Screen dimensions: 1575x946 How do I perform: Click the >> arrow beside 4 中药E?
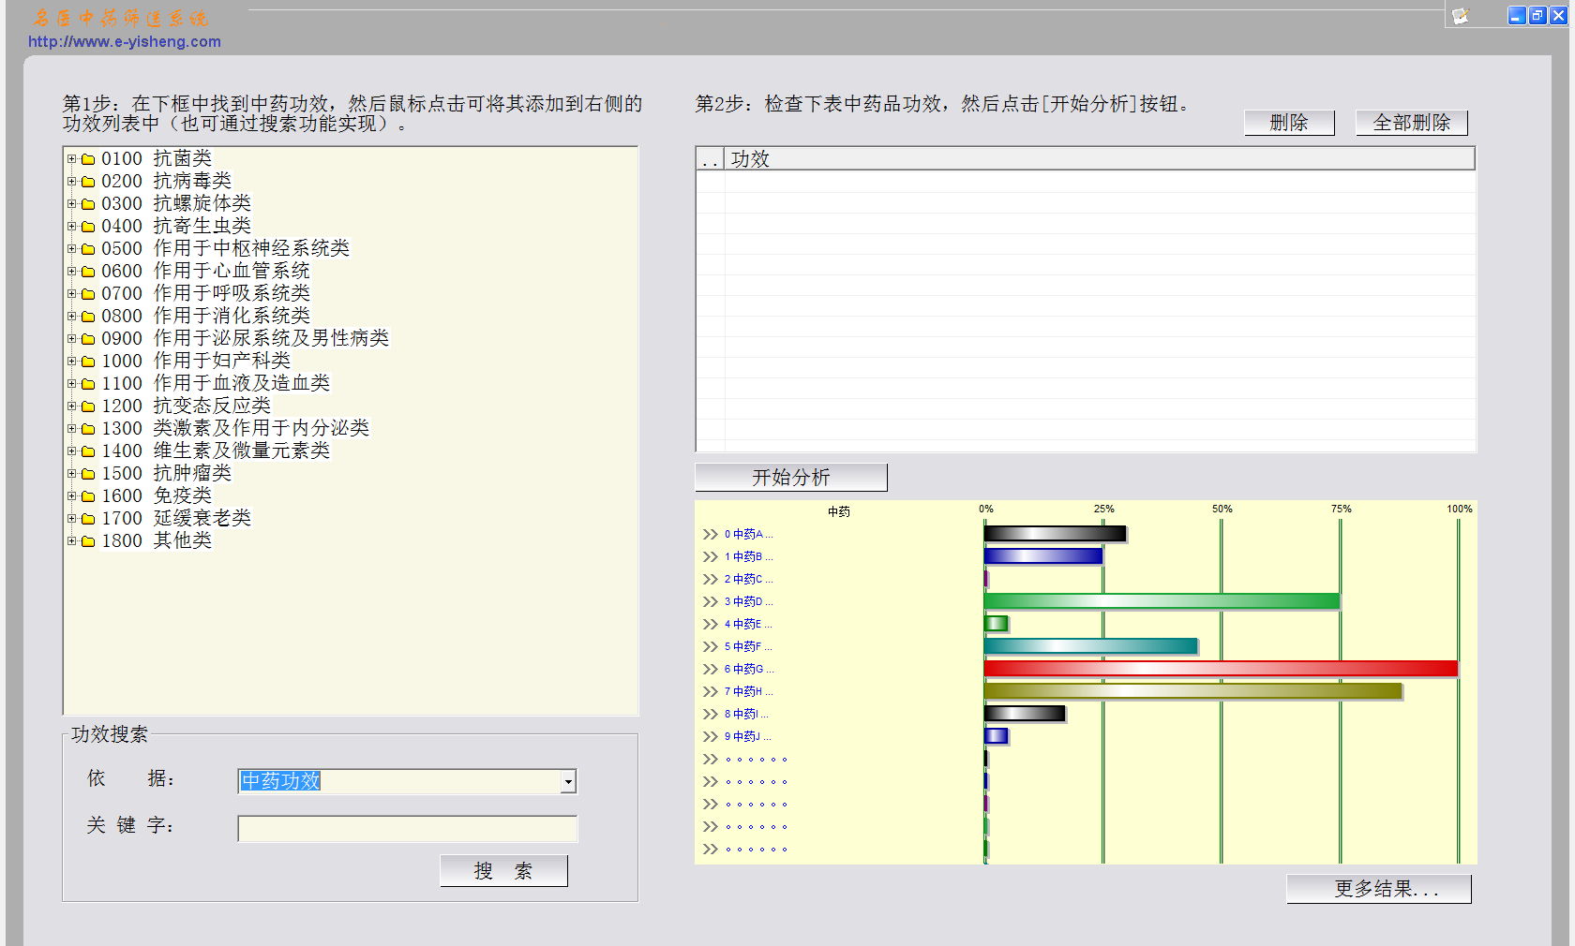[710, 625]
